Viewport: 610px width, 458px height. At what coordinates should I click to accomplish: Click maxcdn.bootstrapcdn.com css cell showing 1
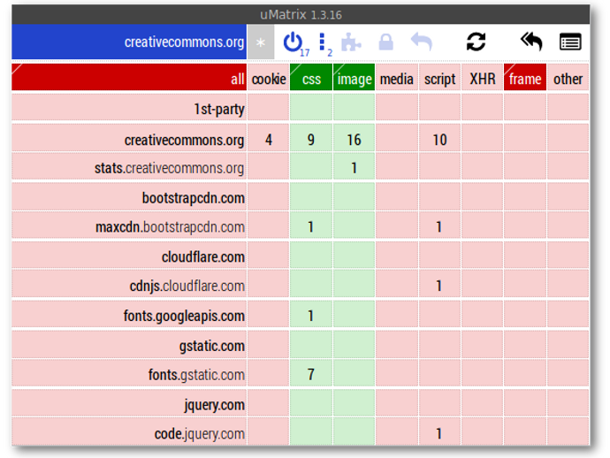point(311,225)
